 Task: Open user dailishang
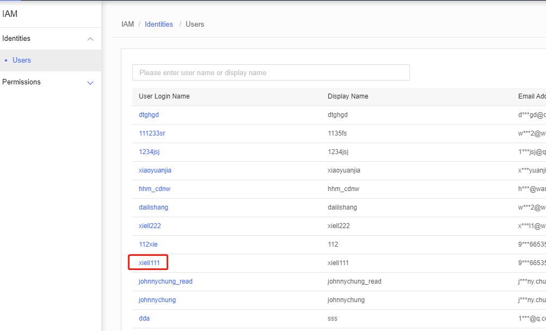pyautogui.click(x=153, y=207)
